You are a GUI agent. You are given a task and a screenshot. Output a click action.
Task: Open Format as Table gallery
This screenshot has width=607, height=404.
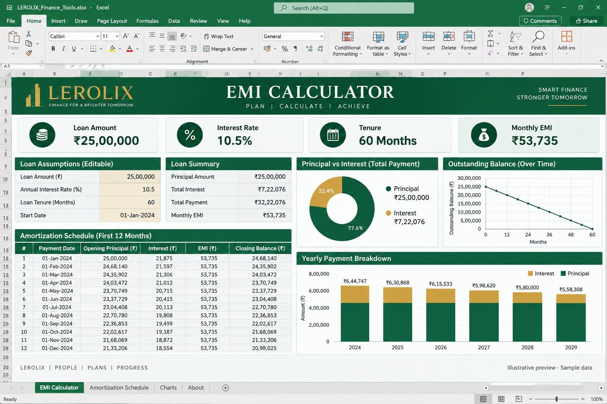click(378, 43)
